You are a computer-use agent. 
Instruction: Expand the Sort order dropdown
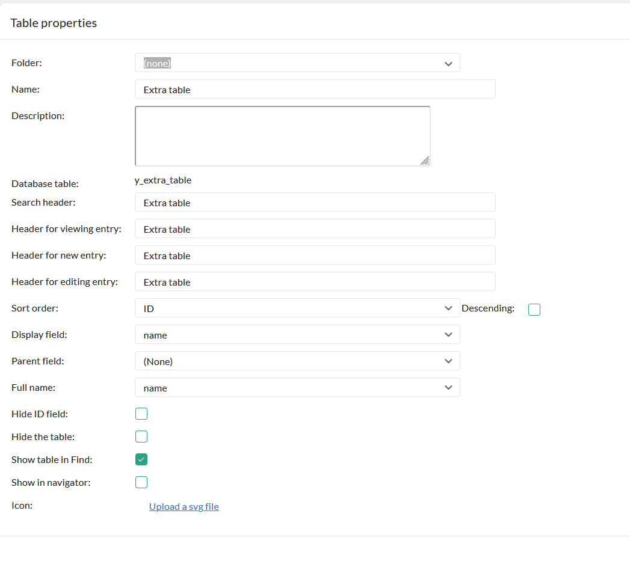[297, 308]
